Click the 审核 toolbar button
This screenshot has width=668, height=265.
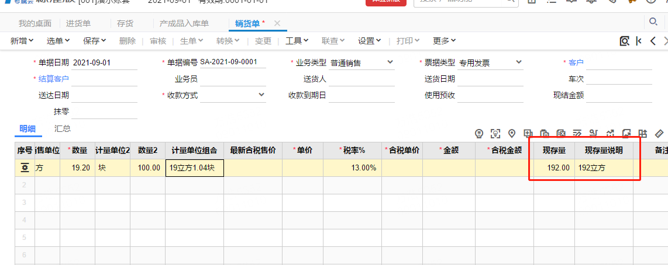point(158,41)
